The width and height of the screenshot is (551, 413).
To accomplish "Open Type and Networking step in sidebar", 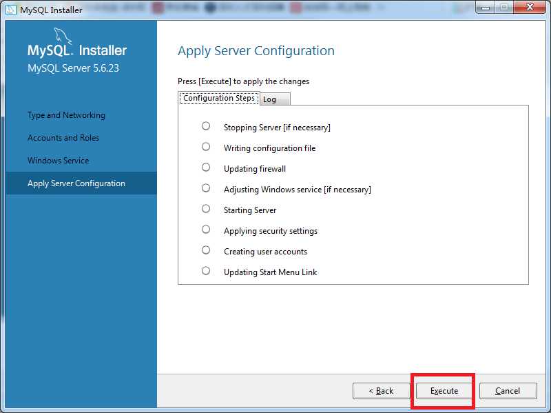I will pos(66,115).
